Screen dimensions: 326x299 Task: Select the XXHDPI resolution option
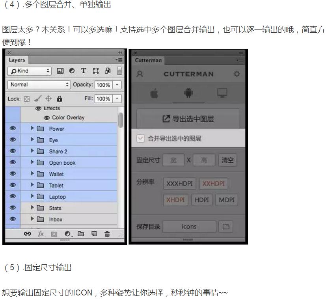point(213,184)
